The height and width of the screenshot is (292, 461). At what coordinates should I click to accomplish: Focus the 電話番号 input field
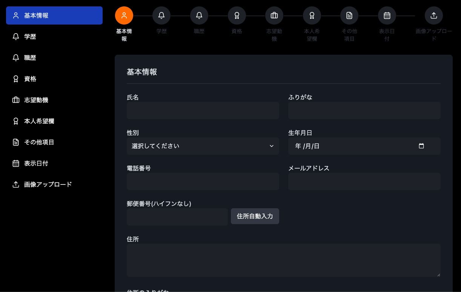pos(203,181)
